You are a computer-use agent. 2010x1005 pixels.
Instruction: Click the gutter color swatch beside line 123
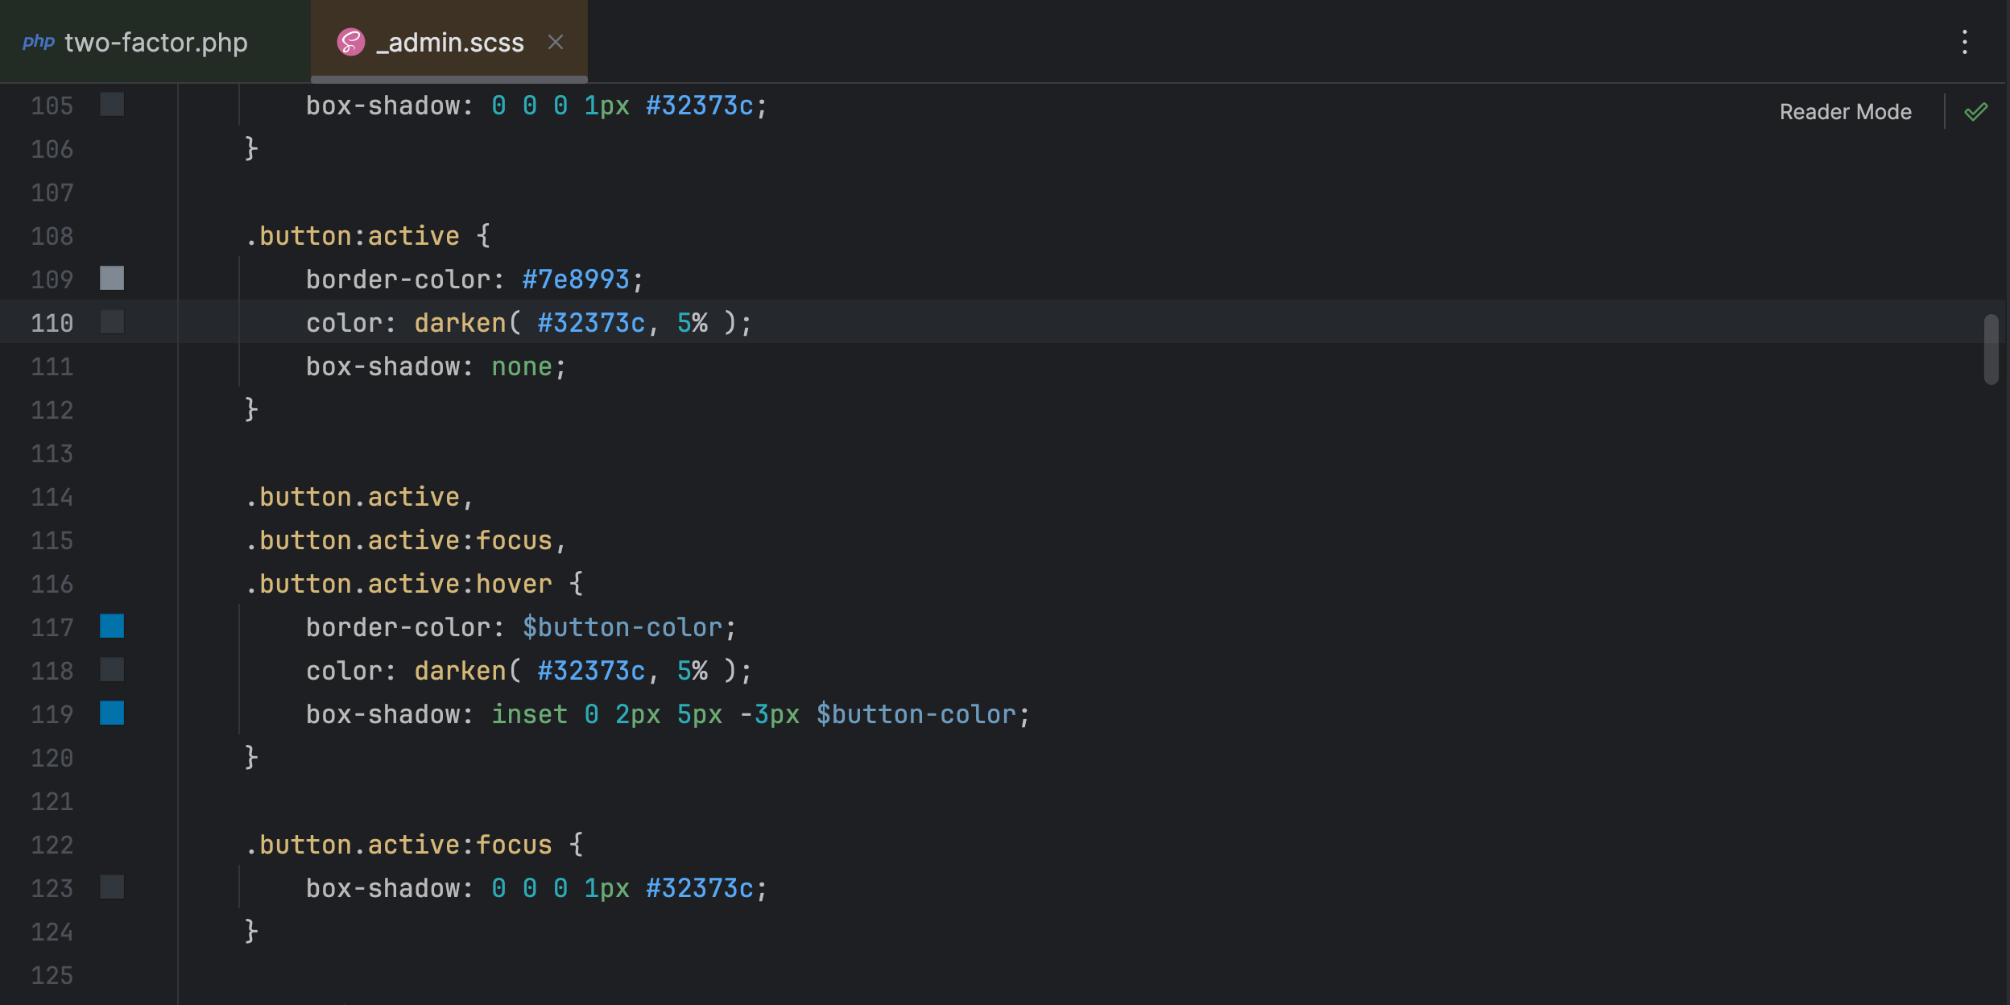coord(112,887)
